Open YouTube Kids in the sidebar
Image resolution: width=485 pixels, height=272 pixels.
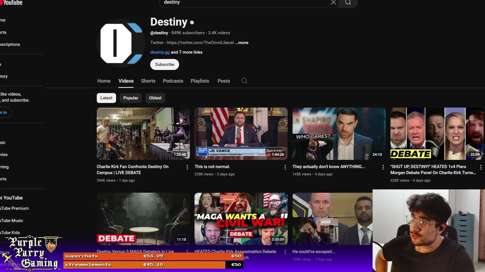(x=11, y=233)
